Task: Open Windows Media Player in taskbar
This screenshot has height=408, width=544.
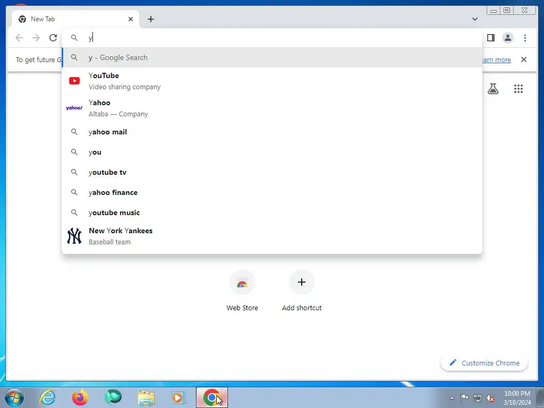Action: pos(178,397)
